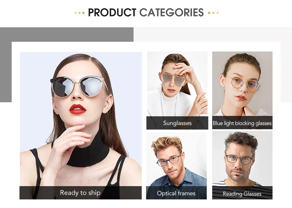Click the dark gray decorative block behind tiles

click(67, 35)
